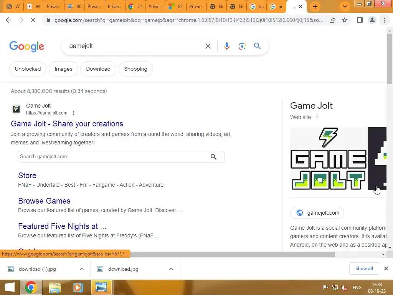The height and width of the screenshot is (295, 393).
Task: Open a new browser tab
Action: (315, 7)
